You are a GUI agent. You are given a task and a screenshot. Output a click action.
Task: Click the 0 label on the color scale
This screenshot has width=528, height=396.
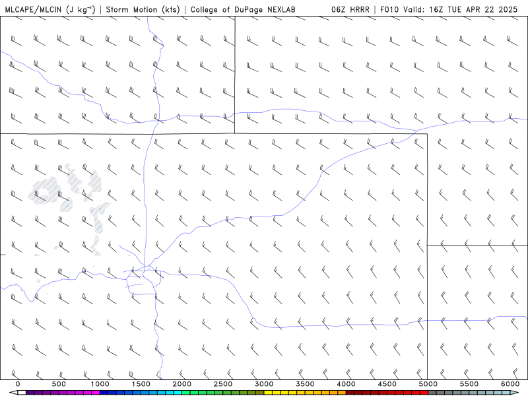pos(18,384)
